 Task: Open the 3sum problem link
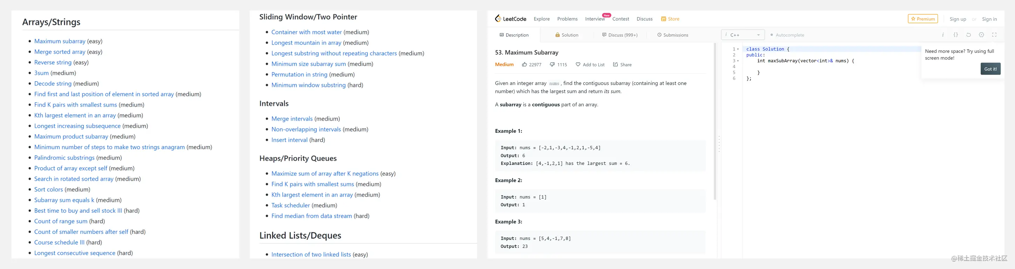[x=41, y=73]
